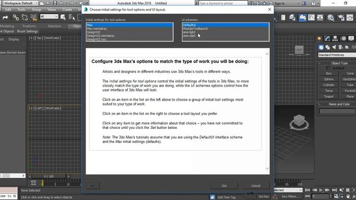
Task: Click the Sphere primitive button
Action: tap(329, 79)
